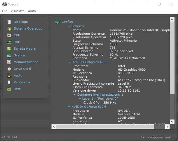This screenshot has height=141, width=178.
Task: Click the Clock GPU 350 MHz value
Action: 110,103
